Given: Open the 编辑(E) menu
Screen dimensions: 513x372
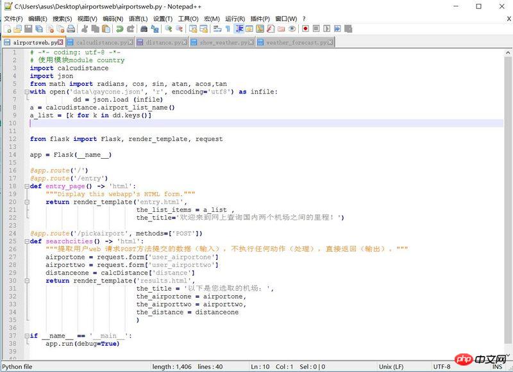Looking at the screenshot, I should 38,19.
